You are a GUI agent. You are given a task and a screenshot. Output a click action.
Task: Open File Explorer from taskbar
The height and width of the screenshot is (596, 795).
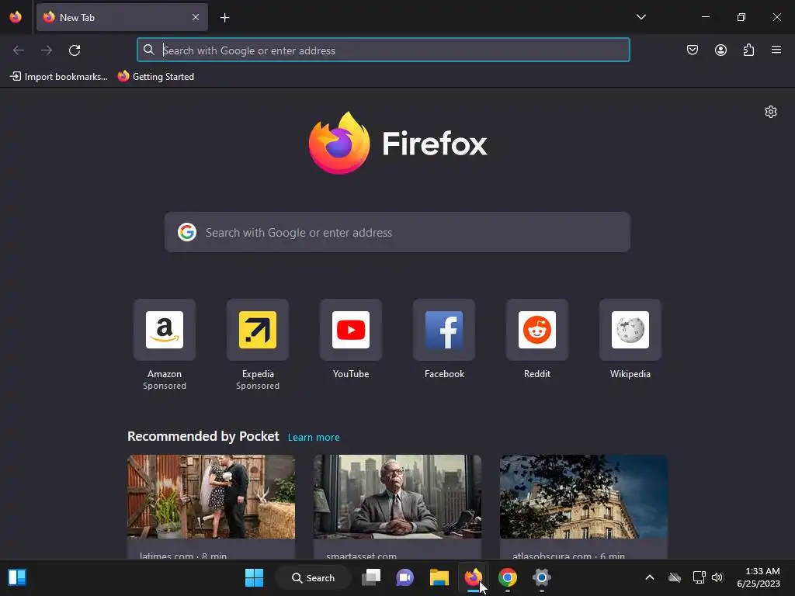(439, 577)
